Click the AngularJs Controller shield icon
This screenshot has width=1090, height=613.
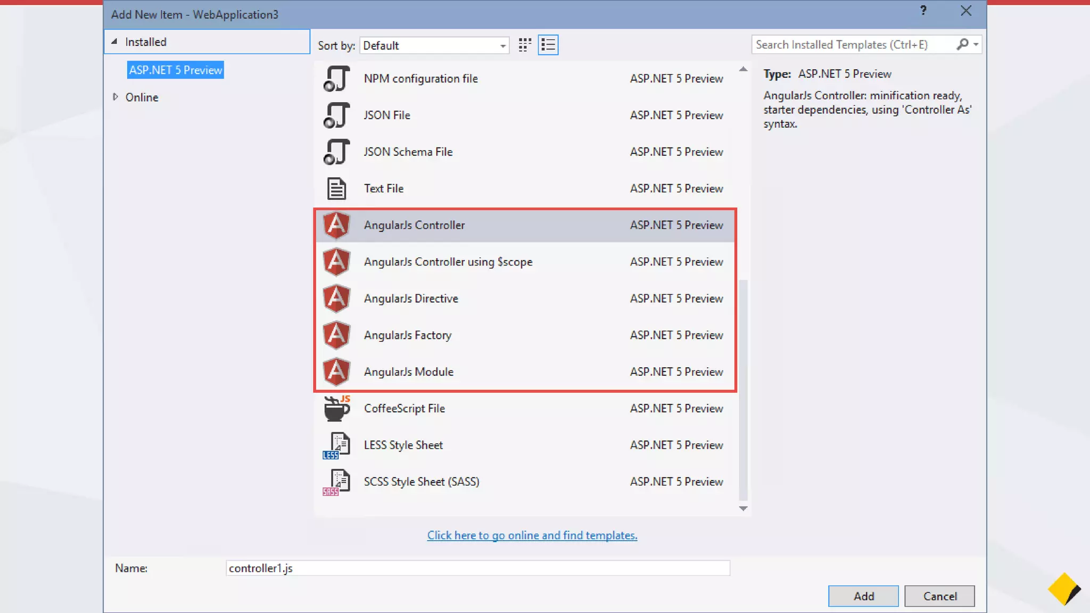(x=336, y=225)
